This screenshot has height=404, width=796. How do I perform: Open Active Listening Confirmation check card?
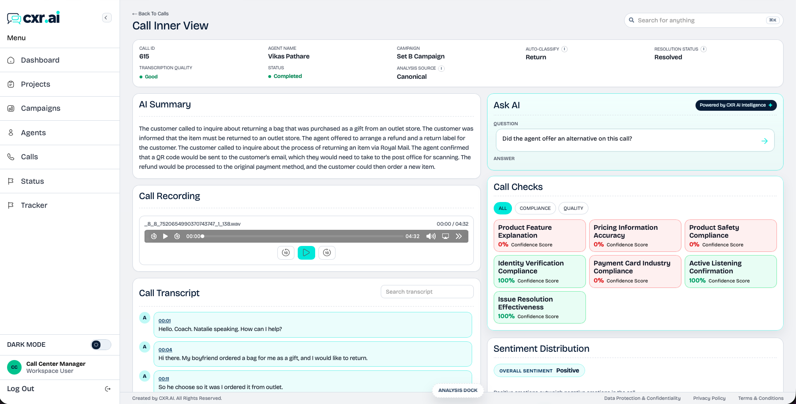click(730, 271)
